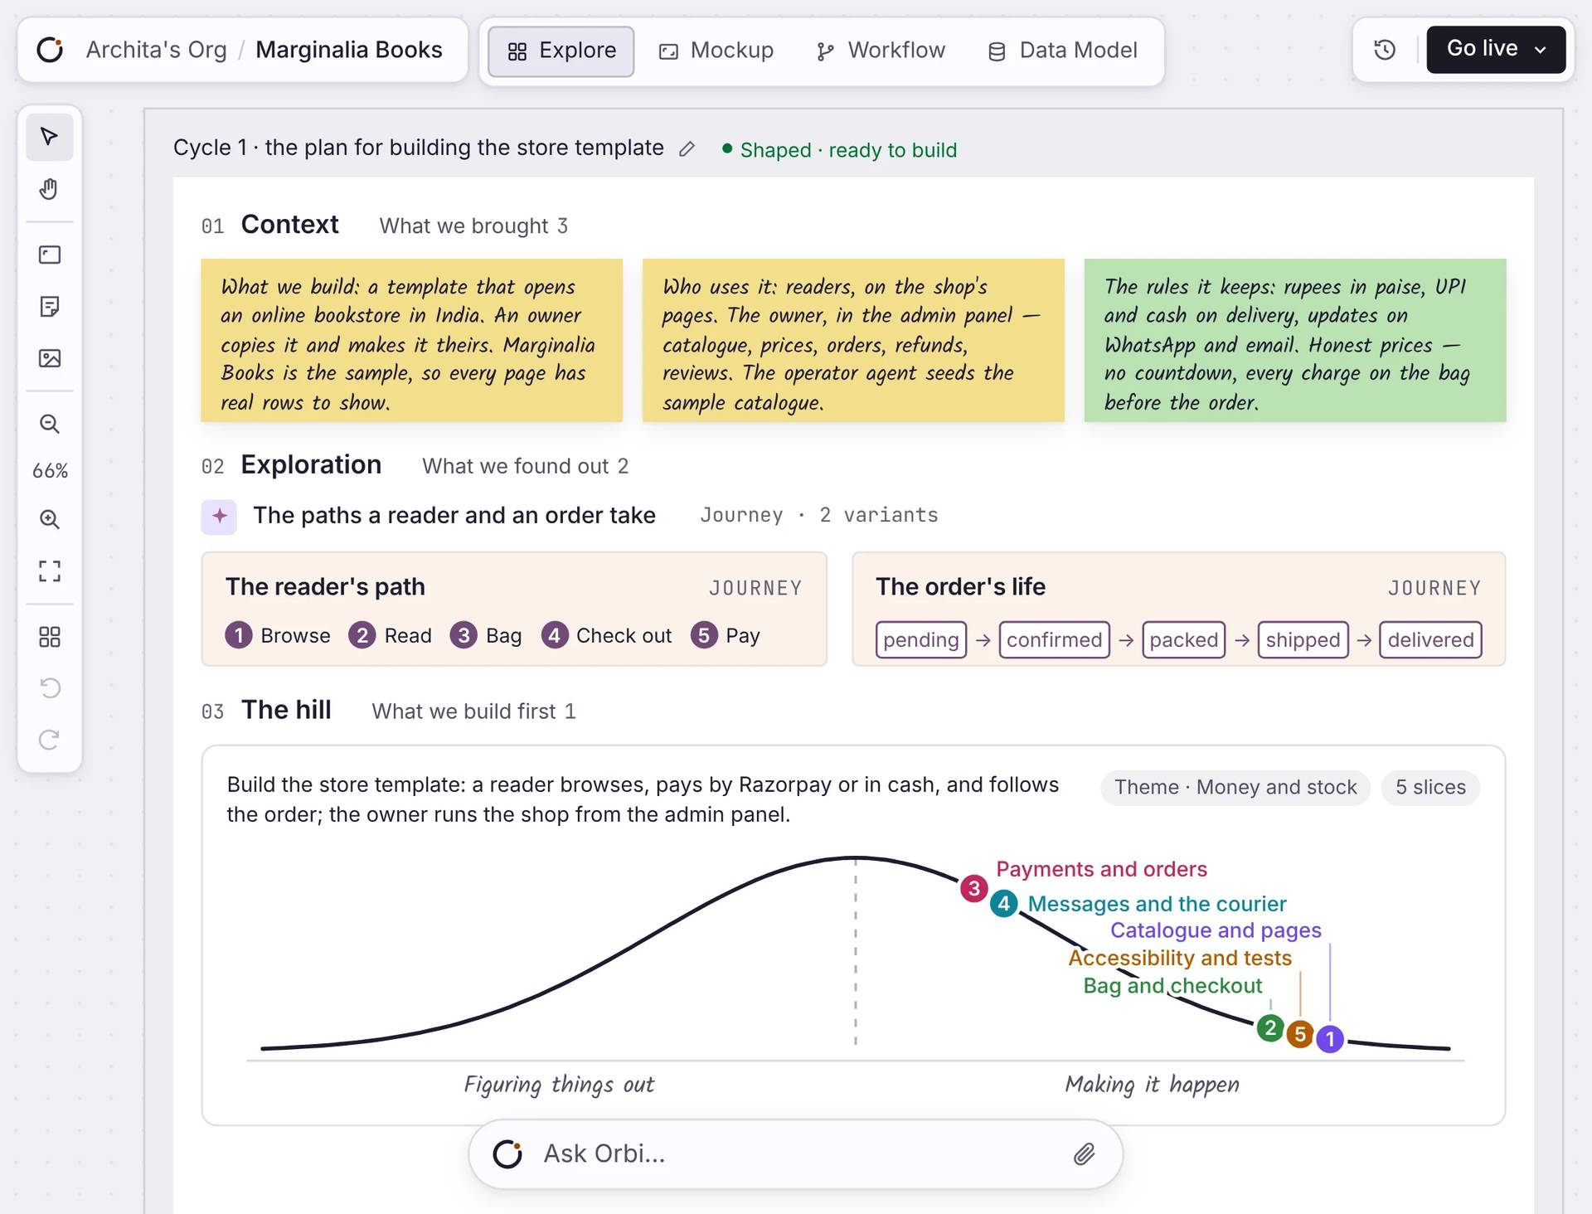Click the 'Shaped · ready to build' status

pyautogui.click(x=839, y=150)
